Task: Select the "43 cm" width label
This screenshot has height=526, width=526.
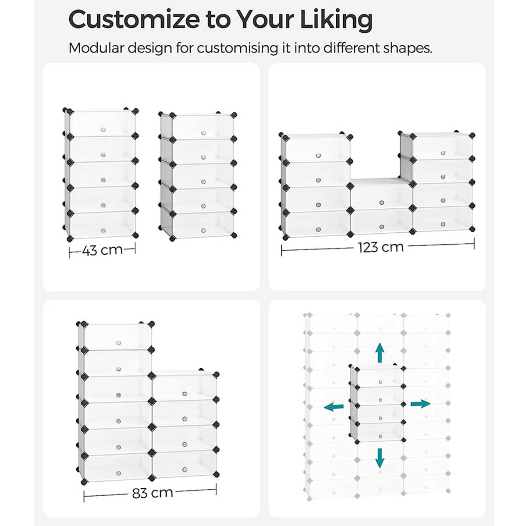Action: [103, 250]
